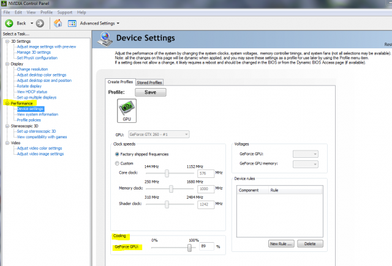
Task: Open View system information
Action: click(37, 114)
